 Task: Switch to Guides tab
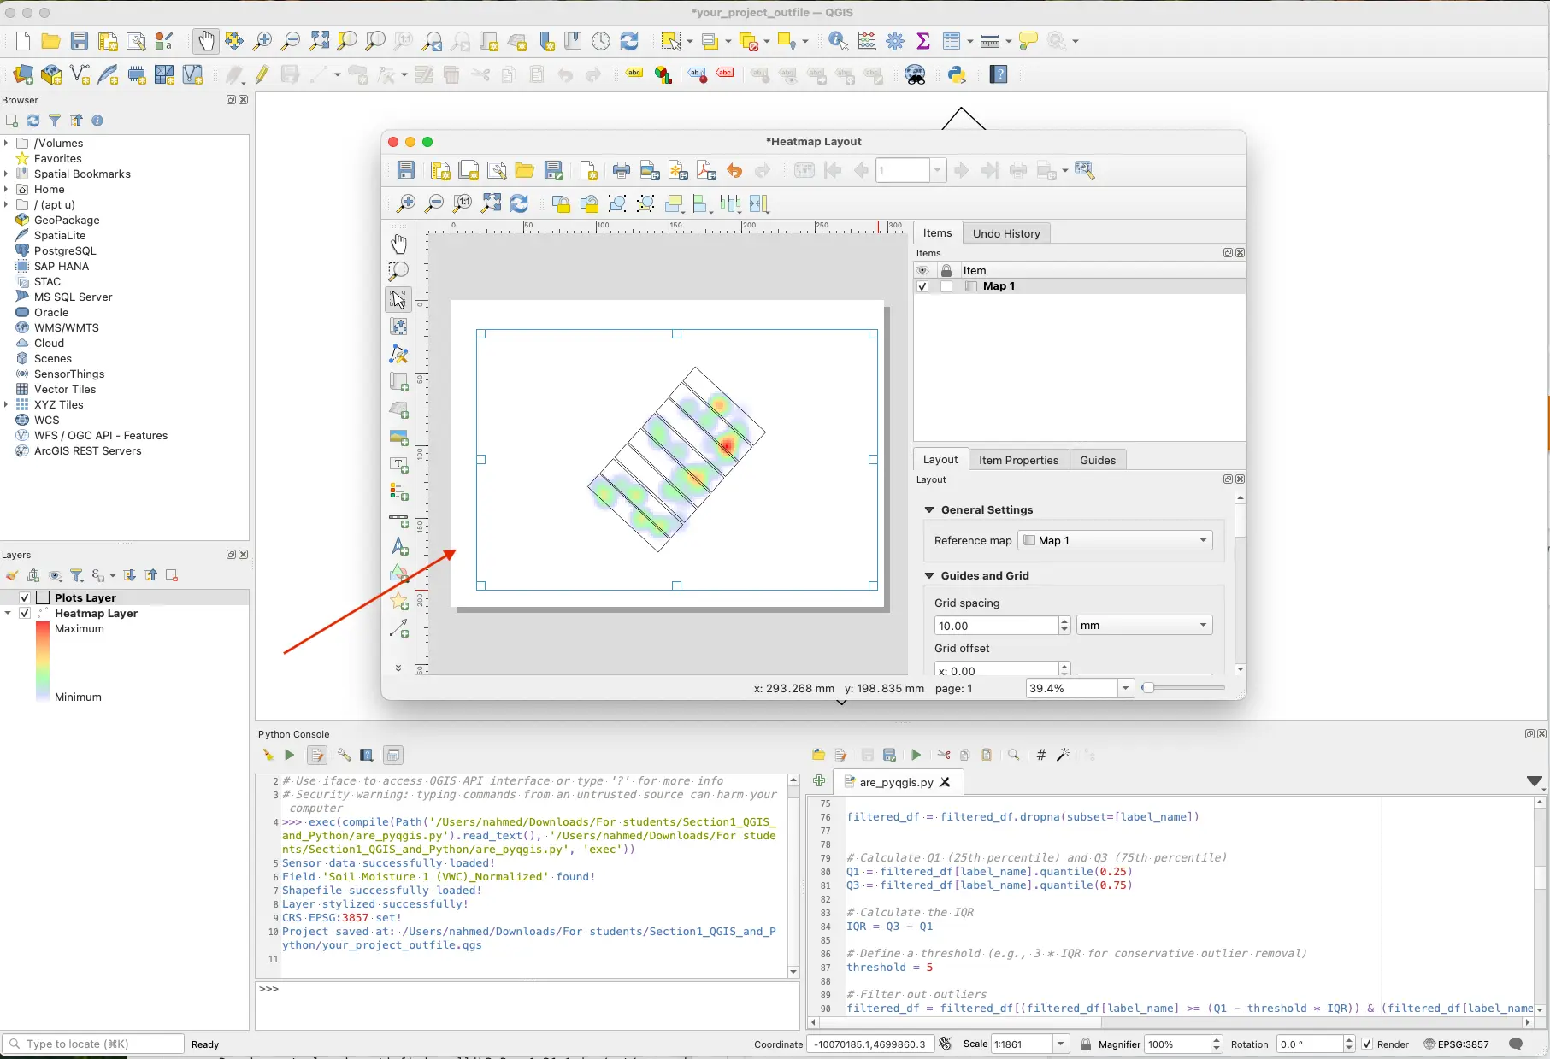click(x=1098, y=460)
